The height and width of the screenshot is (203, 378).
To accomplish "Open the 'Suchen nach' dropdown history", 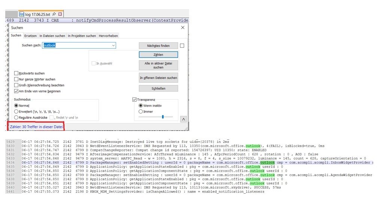I will click(x=113, y=45).
